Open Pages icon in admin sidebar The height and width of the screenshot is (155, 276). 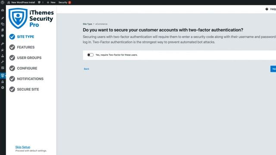pos(3,30)
